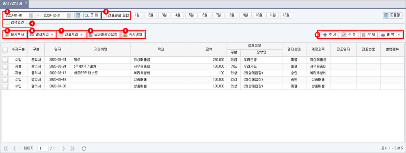Filter by 1월 month button
This screenshot has width=406, height=153.
pyautogui.click(x=137, y=15)
